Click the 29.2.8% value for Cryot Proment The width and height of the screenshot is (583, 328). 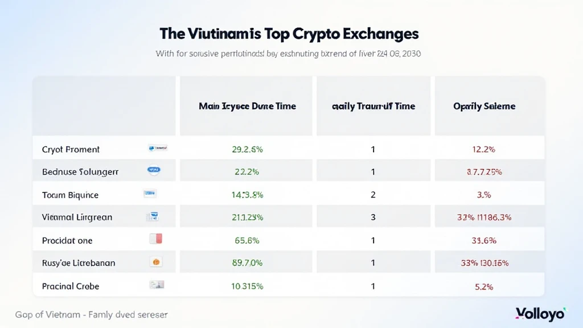[248, 149]
